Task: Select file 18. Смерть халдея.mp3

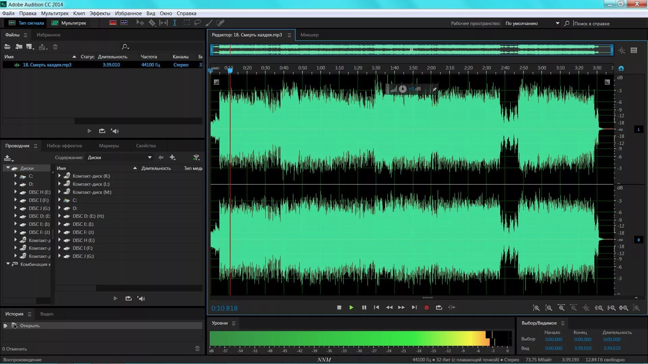Action: tap(47, 65)
